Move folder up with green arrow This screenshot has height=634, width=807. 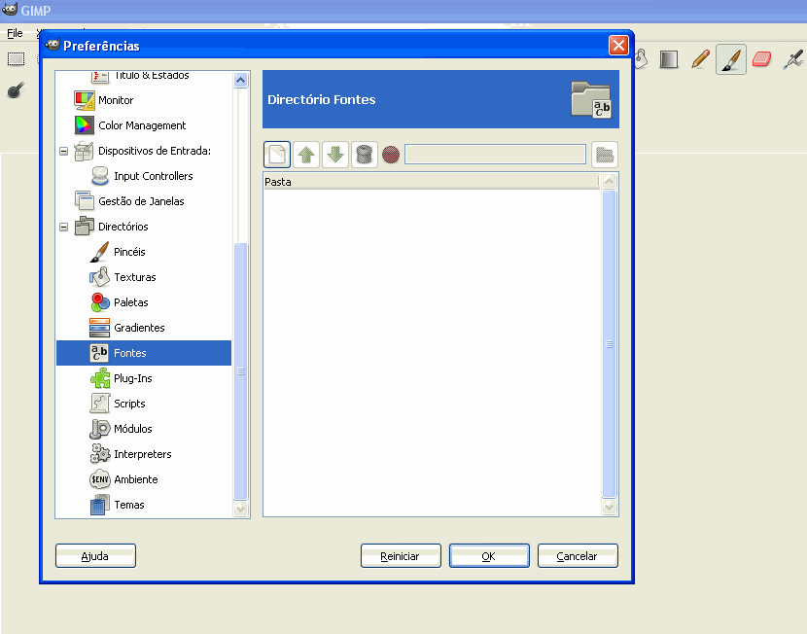point(306,155)
